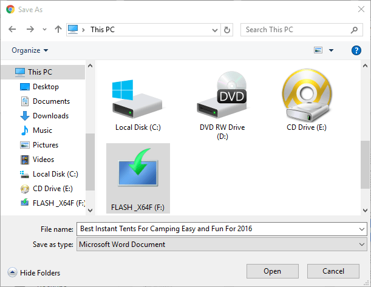The width and height of the screenshot is (371, 287).
Task: Open the Local Disk (C:) drive icon
Action: 138,100
